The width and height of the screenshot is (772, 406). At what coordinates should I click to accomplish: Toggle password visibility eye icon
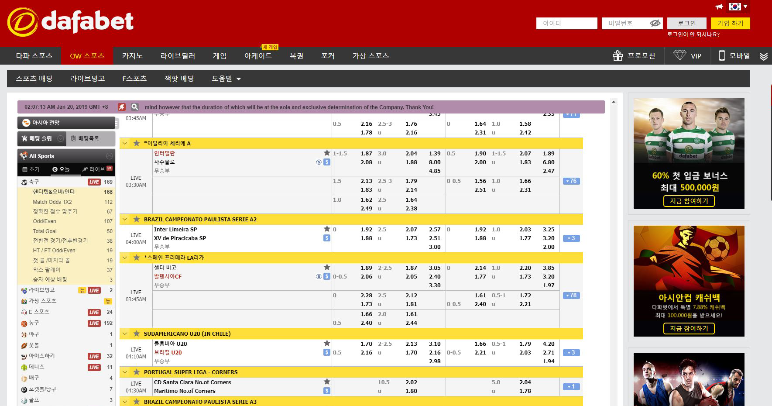pyautogui.click(x=655, y=23)
